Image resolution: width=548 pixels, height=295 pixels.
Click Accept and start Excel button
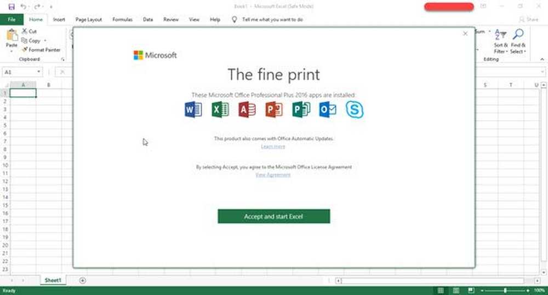273,216
